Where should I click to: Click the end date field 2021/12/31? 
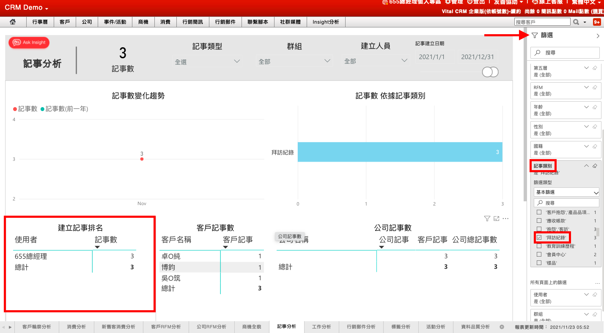478,57
